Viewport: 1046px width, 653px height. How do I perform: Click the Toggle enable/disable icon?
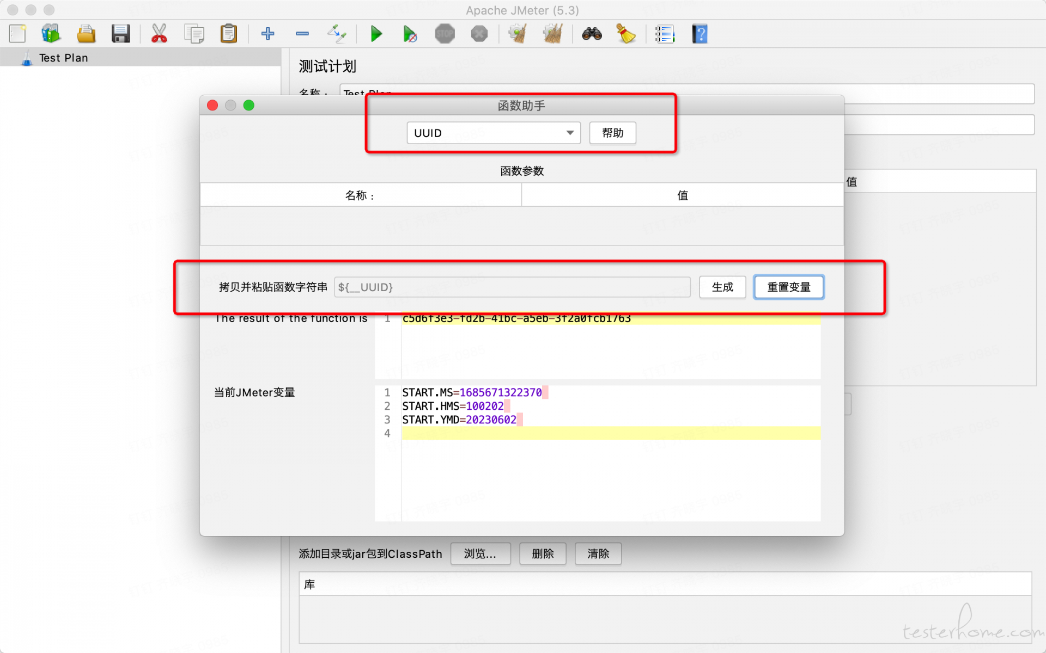[337, 34]
